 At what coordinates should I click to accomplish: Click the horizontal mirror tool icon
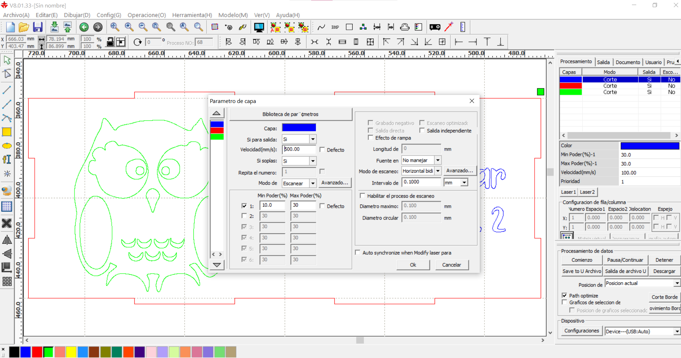pyautogui.click(x=7, y=240)
